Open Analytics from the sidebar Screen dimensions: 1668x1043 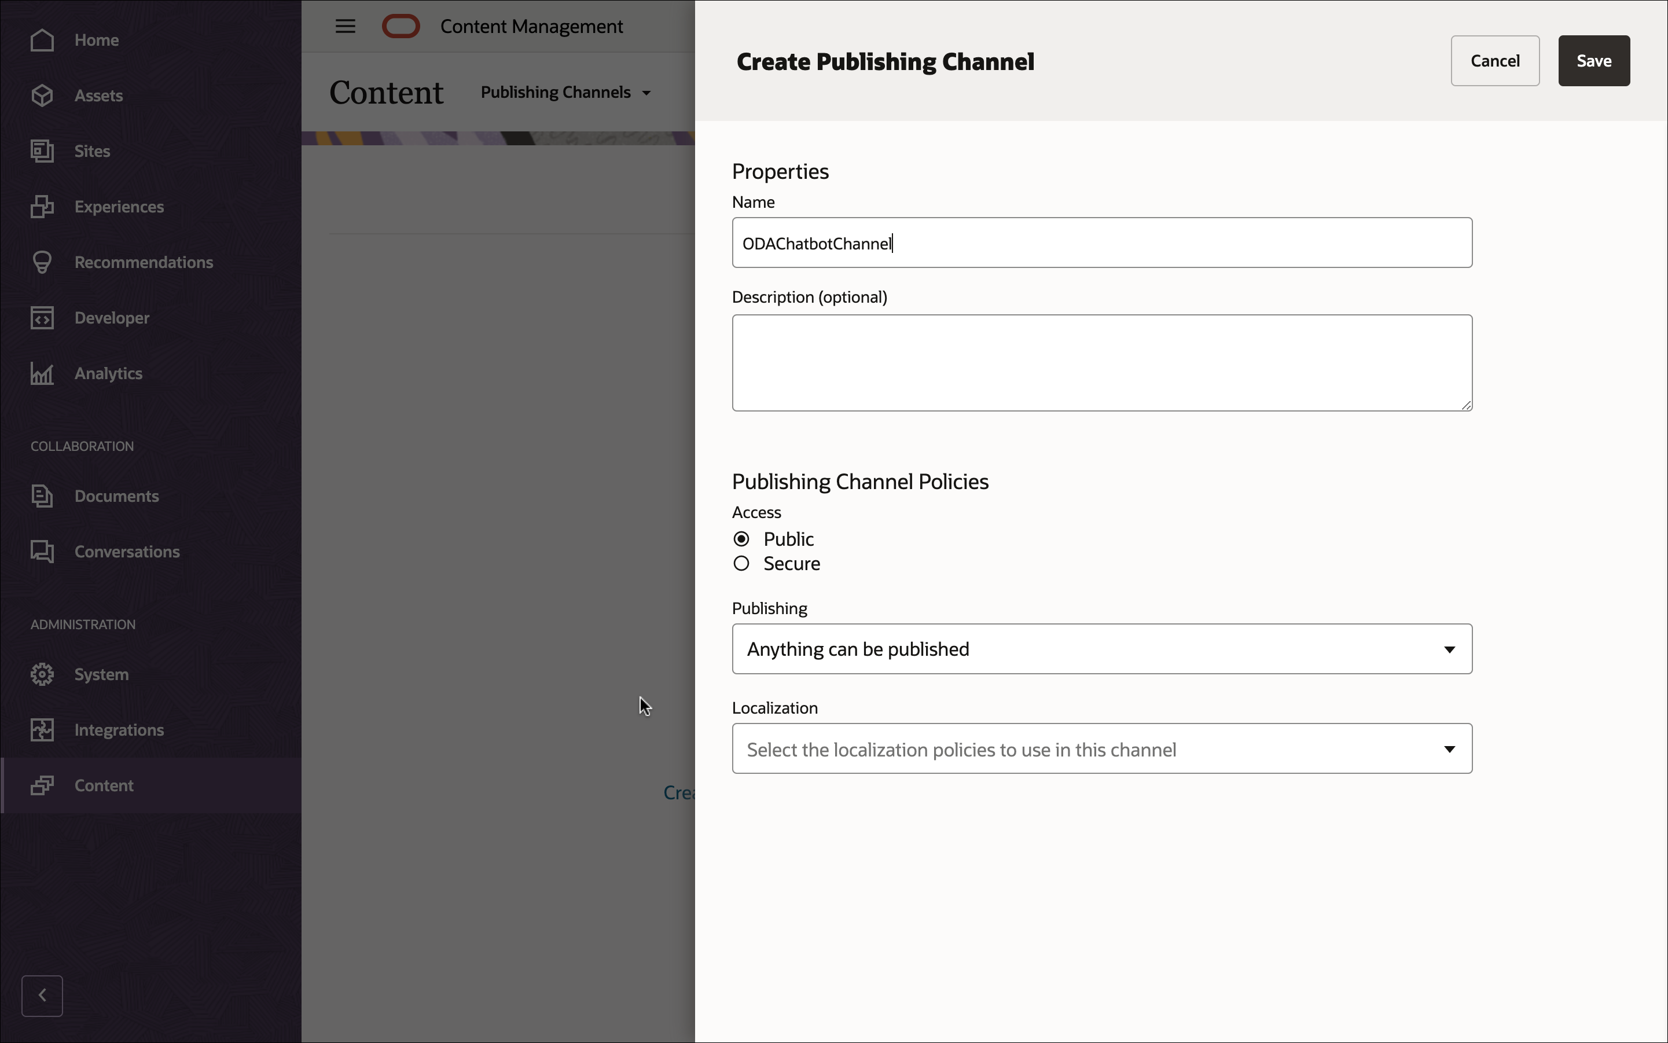(108, 373)
